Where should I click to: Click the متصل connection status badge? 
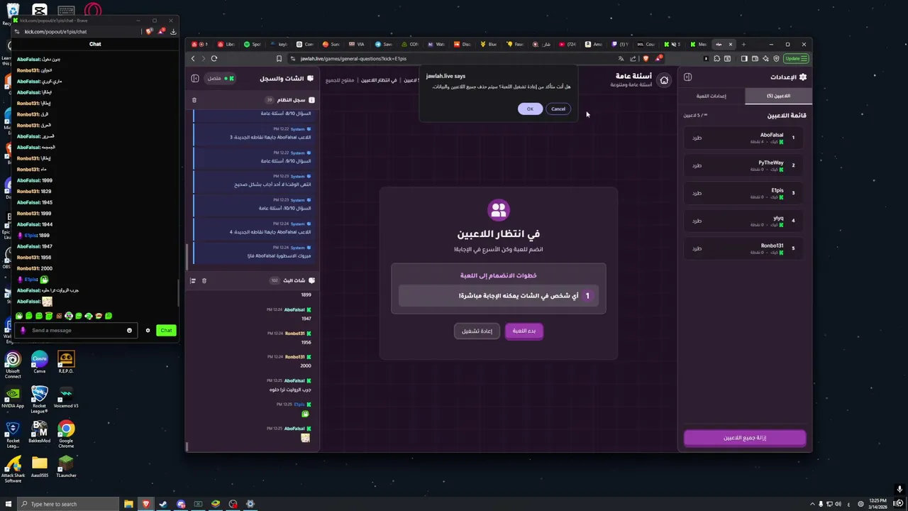[x=220, y=78]
